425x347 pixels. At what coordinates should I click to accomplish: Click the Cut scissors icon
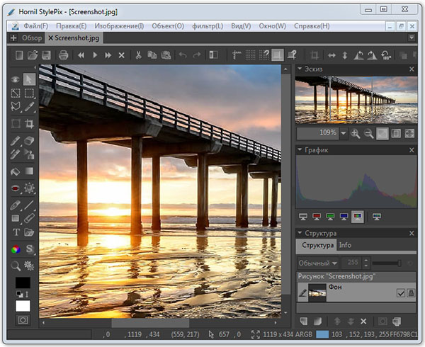139,55
